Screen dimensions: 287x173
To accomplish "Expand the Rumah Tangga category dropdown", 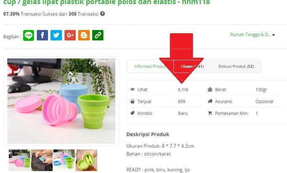I will (x=252, y=35).
